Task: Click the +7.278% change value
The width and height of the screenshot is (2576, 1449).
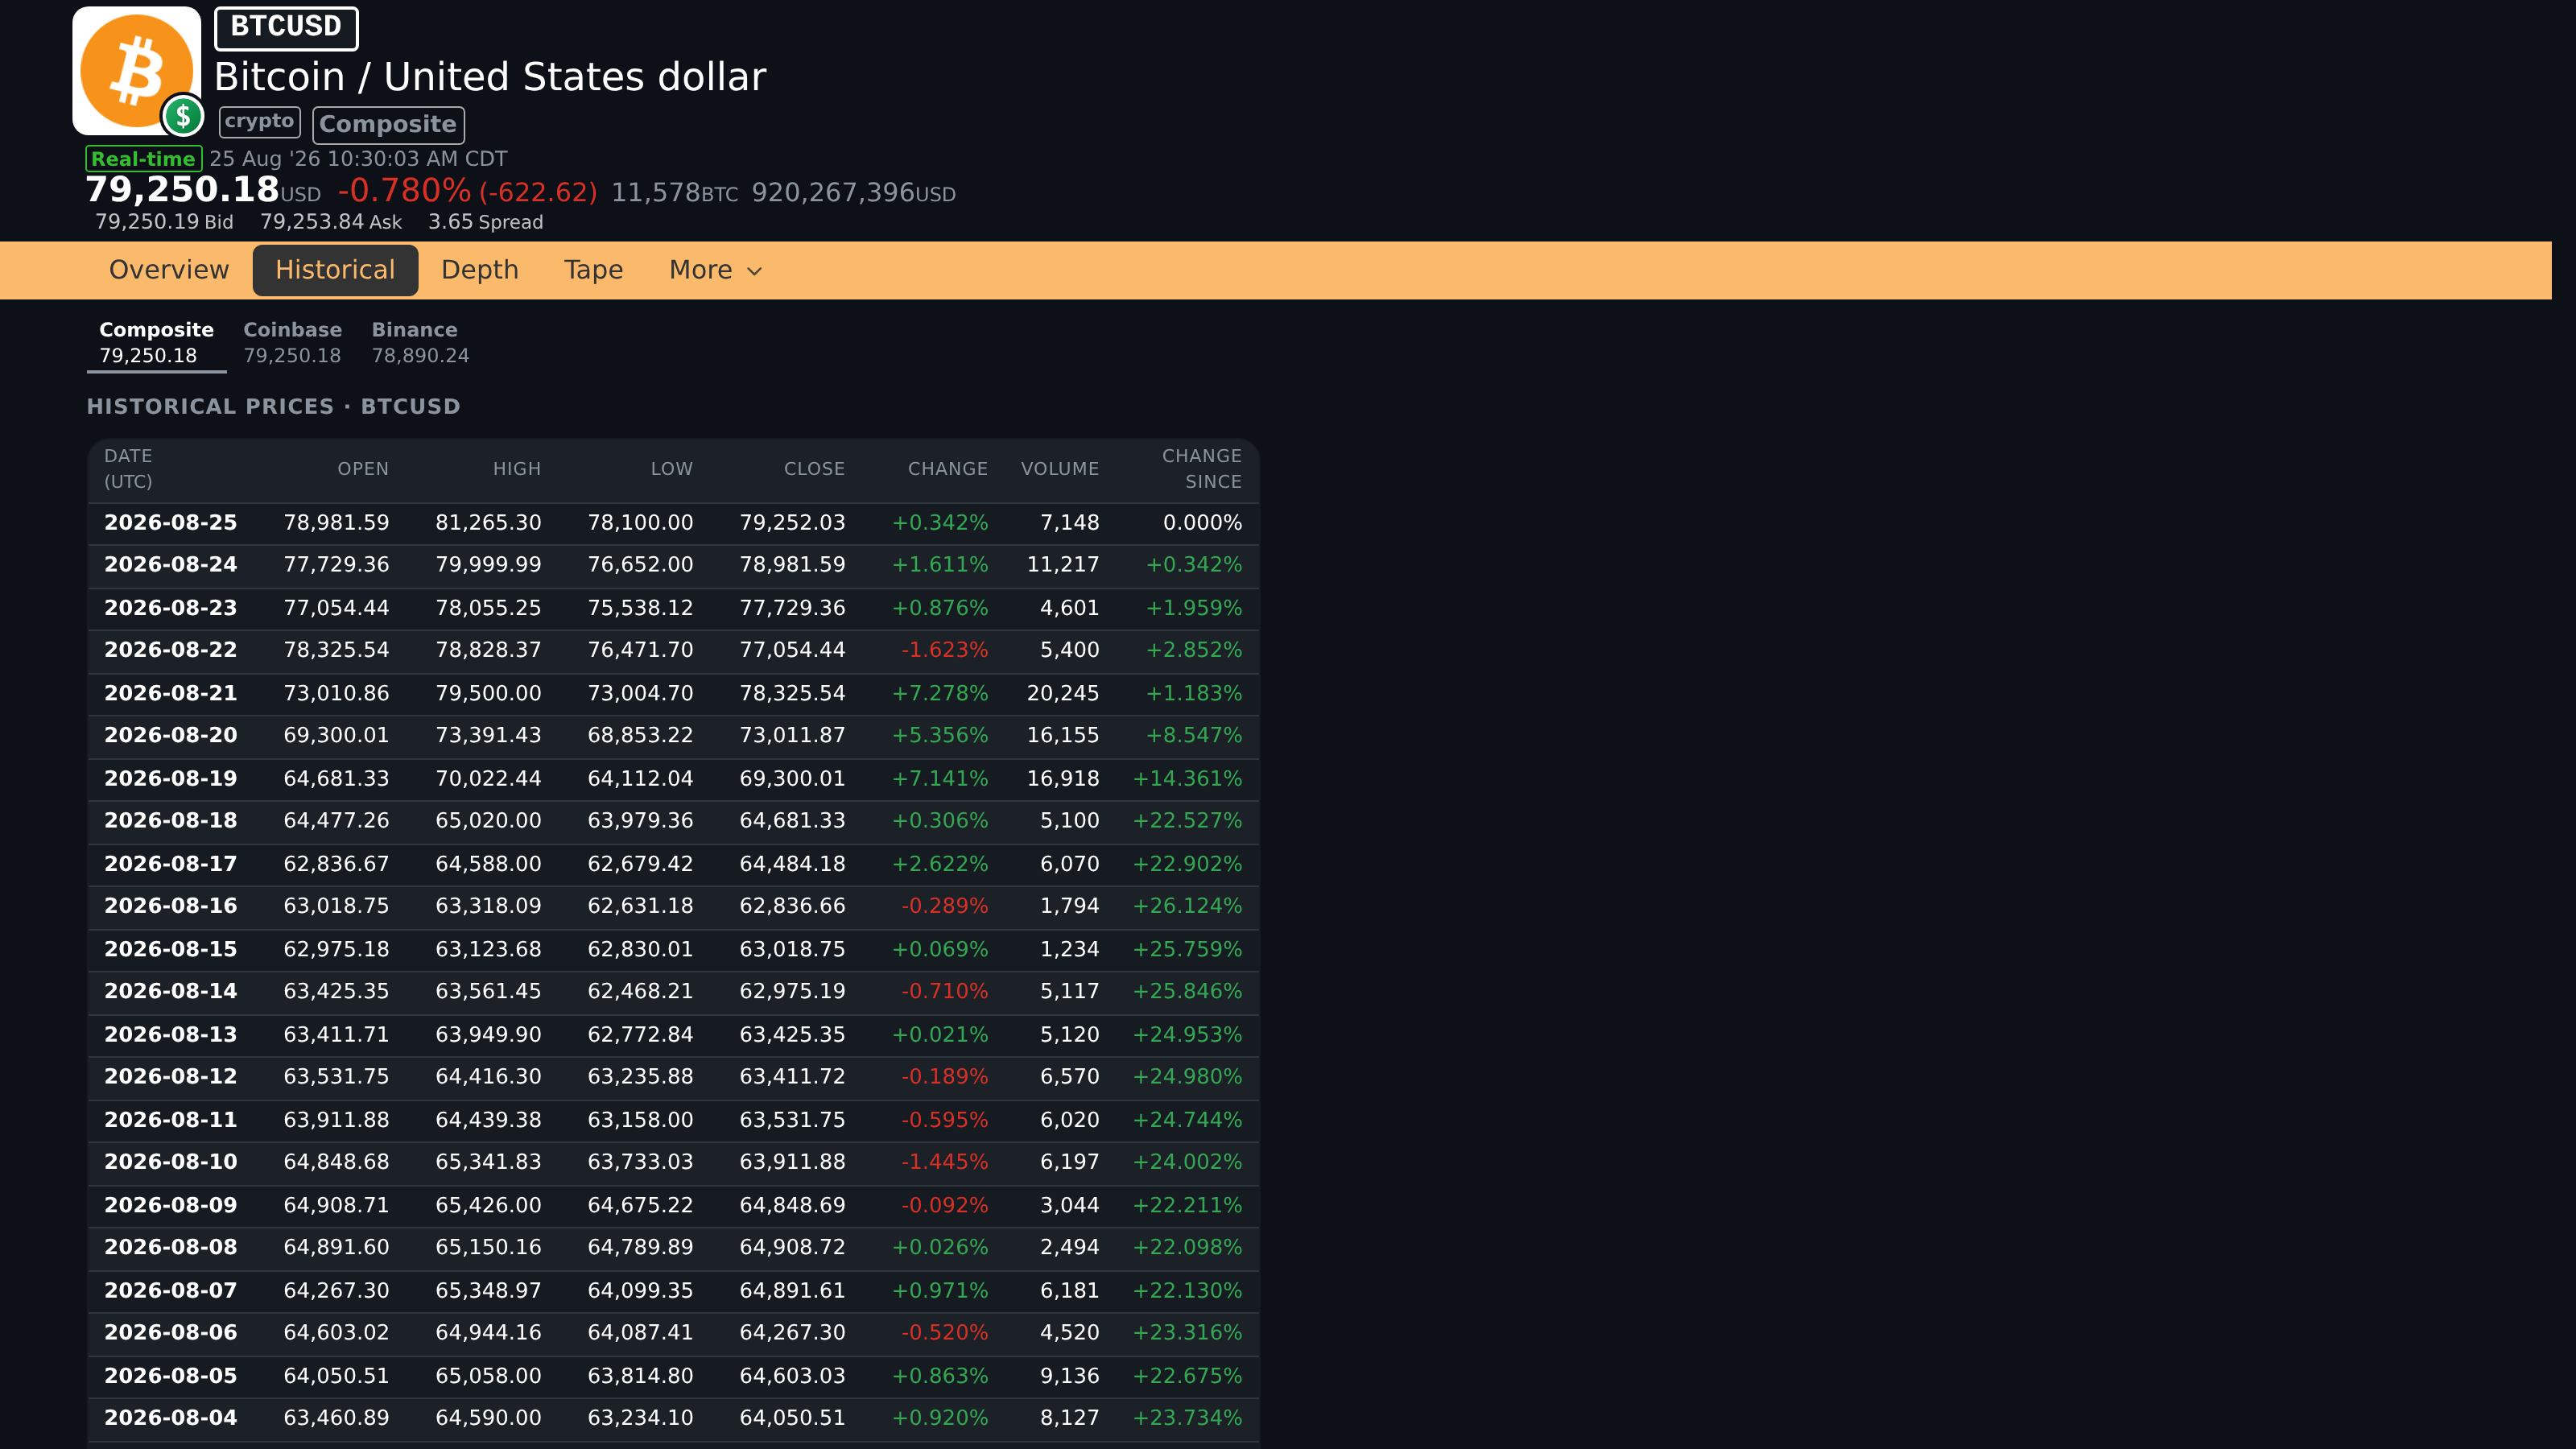Action: [x=940, y=694]
